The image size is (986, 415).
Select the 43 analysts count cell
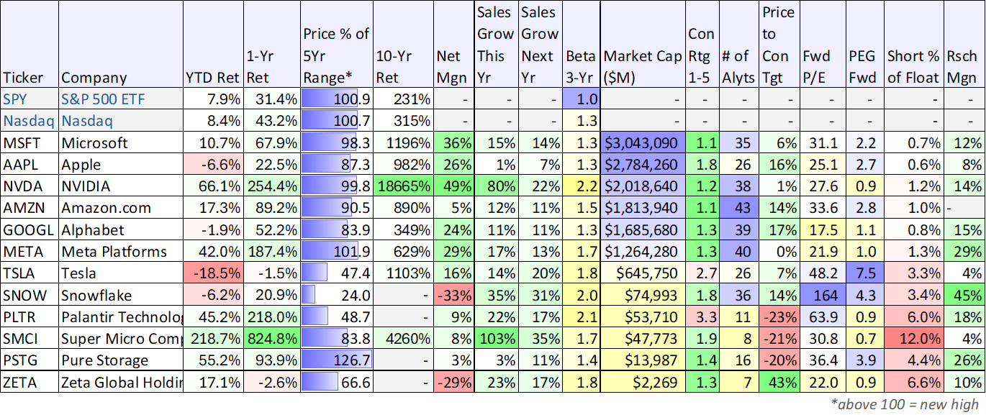[739, 208]
